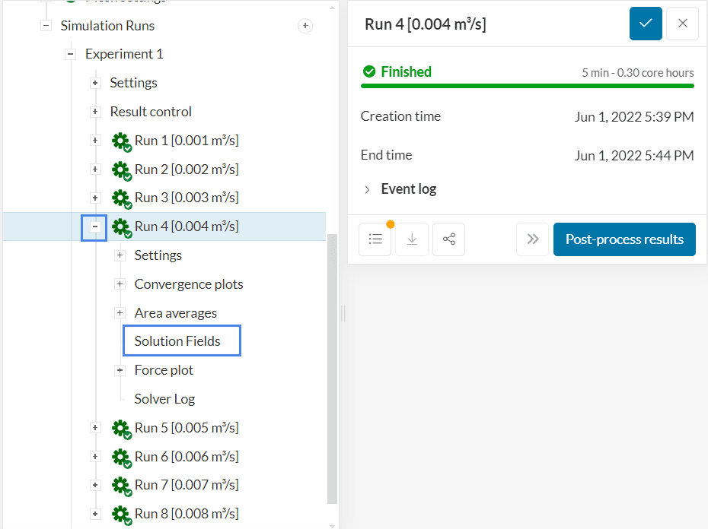Close the Run 4 details panel

point(682,24)
